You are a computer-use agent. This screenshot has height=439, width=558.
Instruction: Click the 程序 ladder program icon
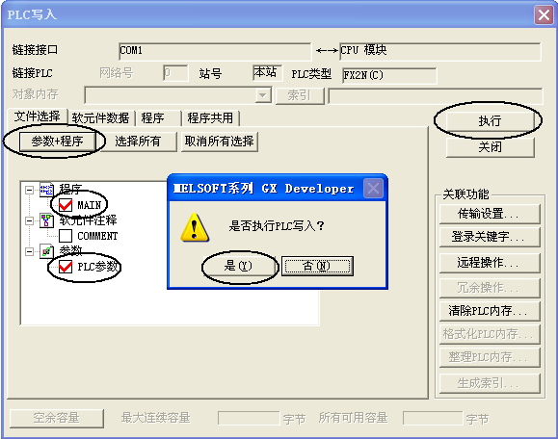(46, 190)
